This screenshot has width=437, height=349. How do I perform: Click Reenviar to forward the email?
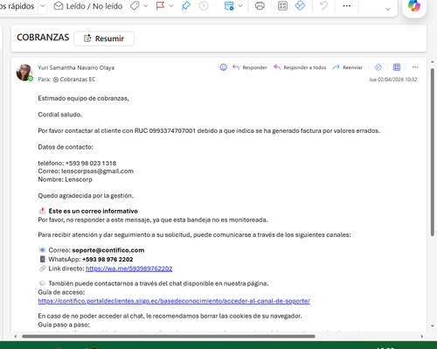pyautogui.click(x=347, y=67)
